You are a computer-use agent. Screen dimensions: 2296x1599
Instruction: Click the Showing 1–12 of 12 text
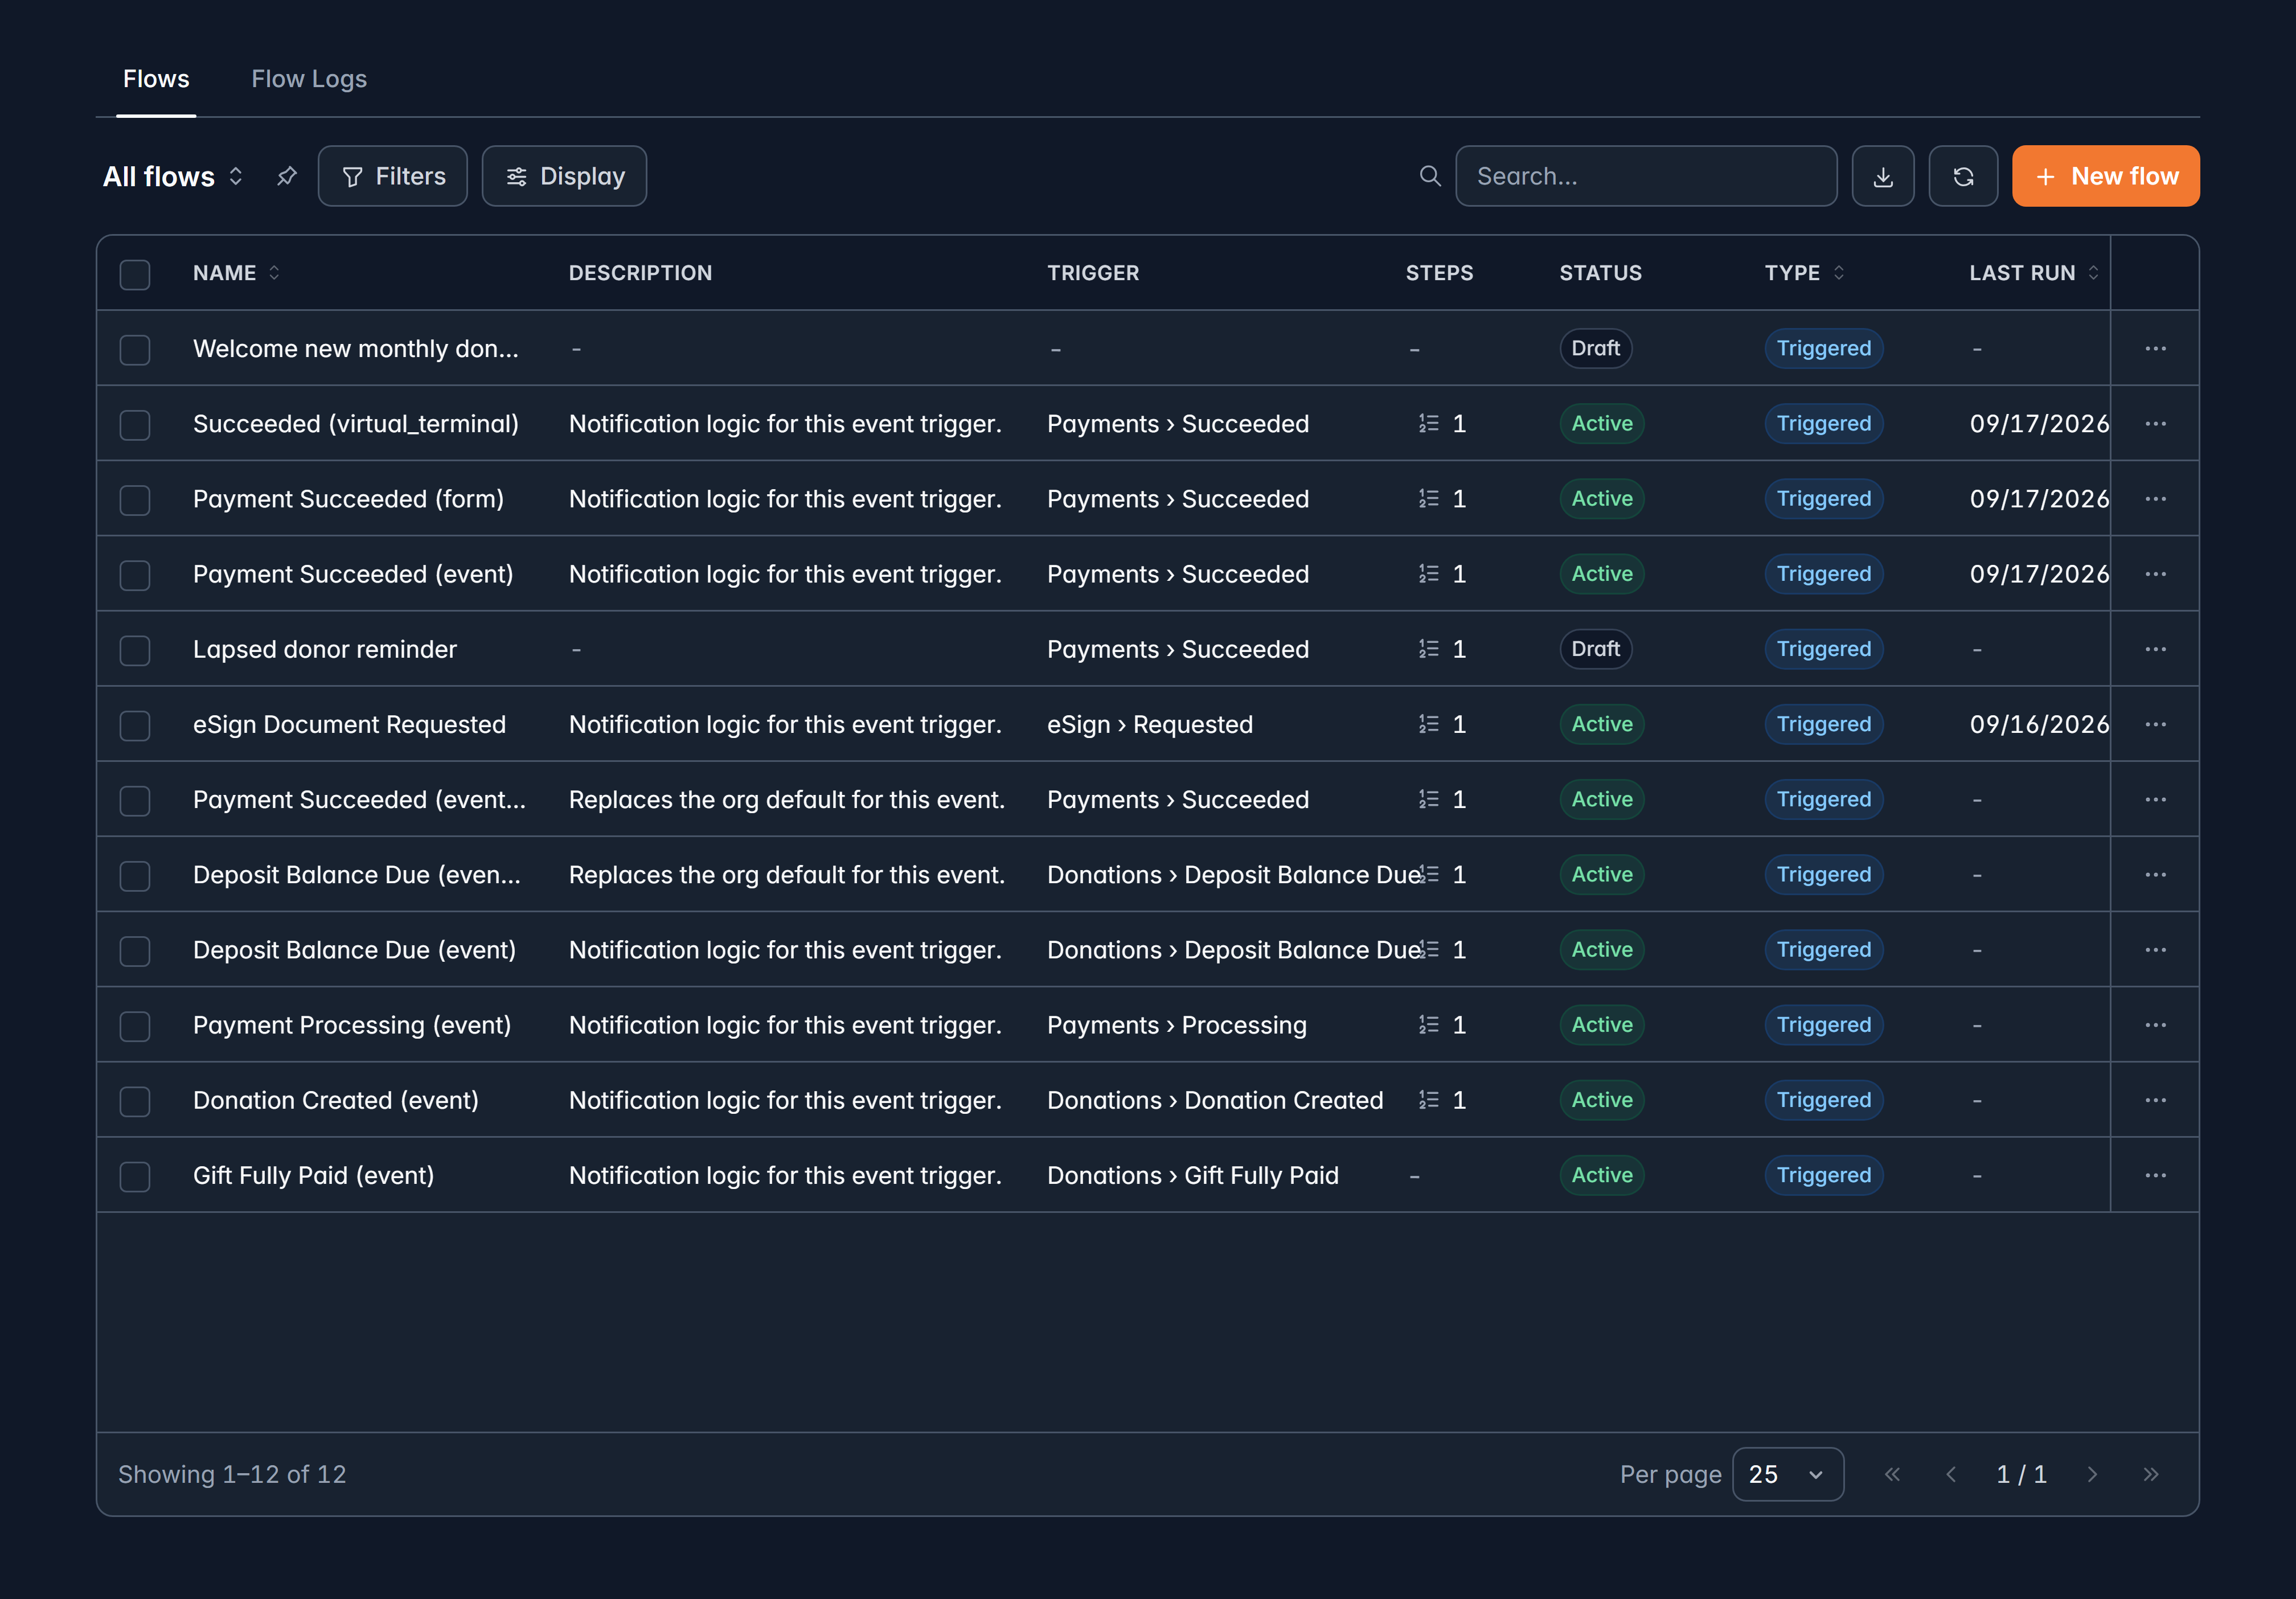pos(232,1474)
